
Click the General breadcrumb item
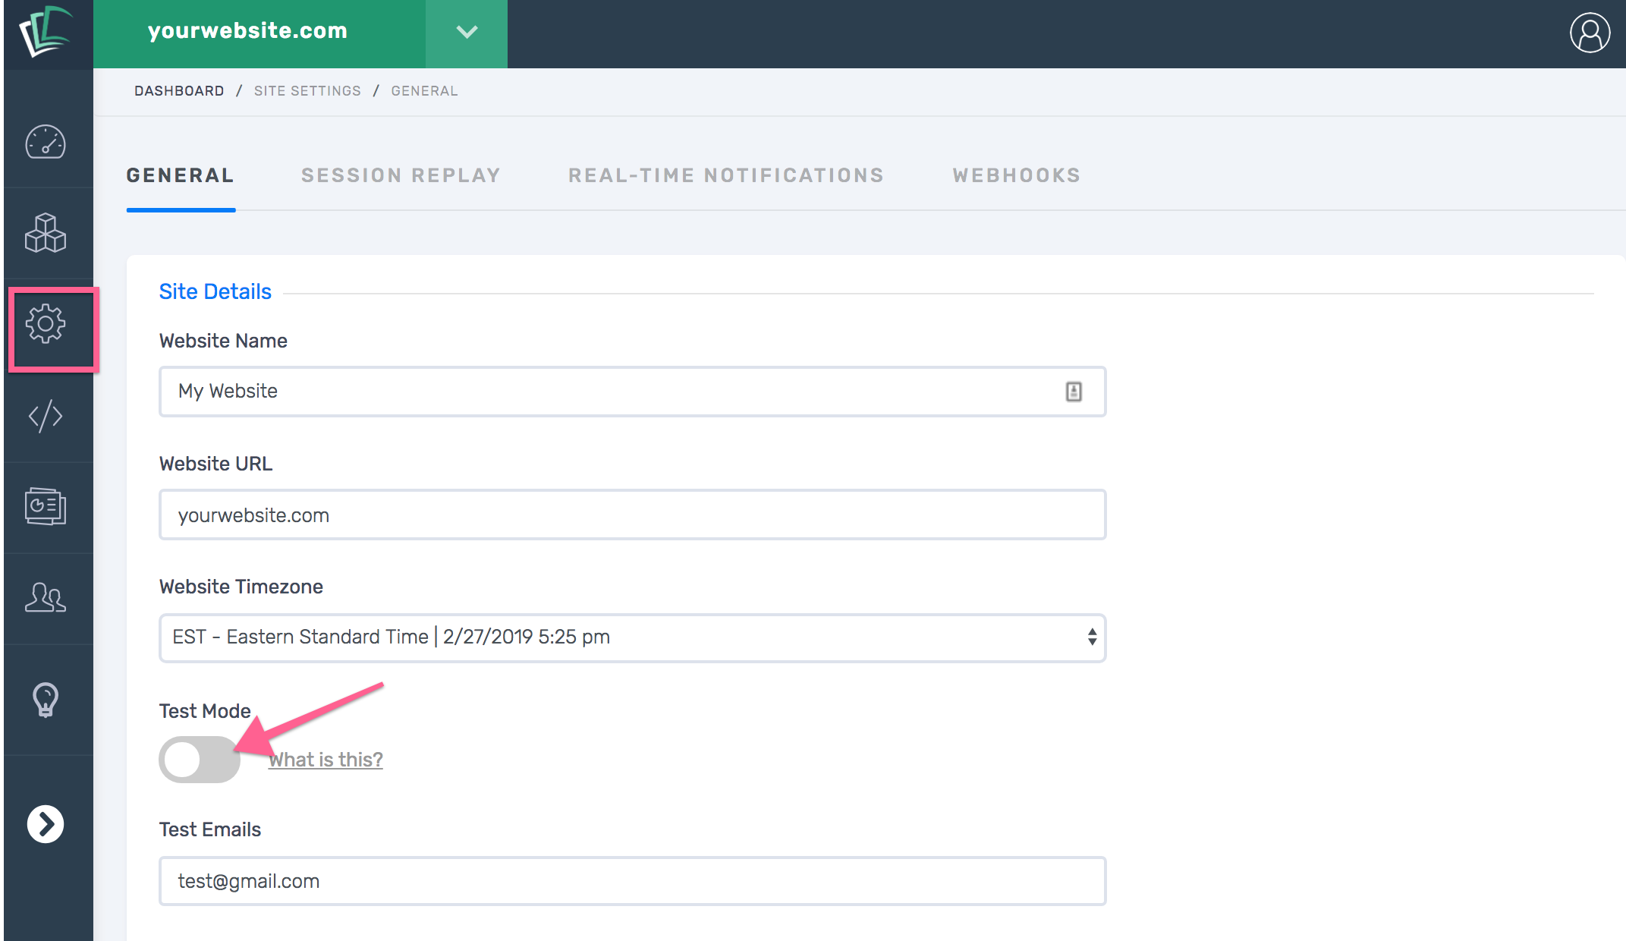[x=424, y=91]
